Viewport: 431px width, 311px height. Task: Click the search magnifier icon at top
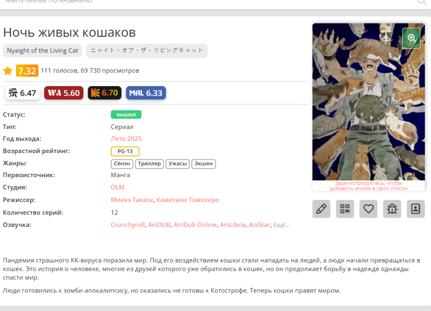421,1
